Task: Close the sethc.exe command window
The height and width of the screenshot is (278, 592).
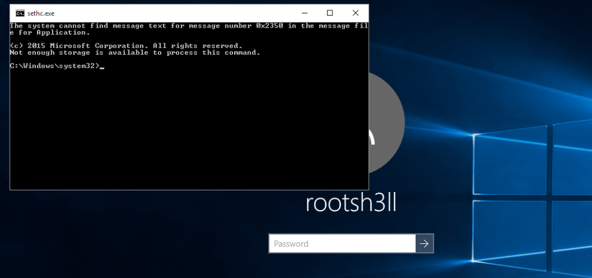Action: pyautogui.click(x=356, y=13)
